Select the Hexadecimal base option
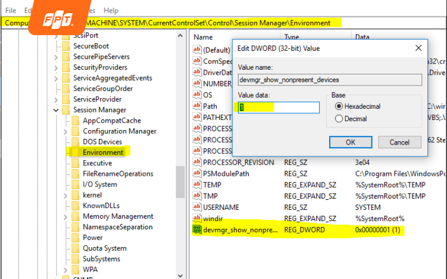The image size is (447, 279). 339,106
